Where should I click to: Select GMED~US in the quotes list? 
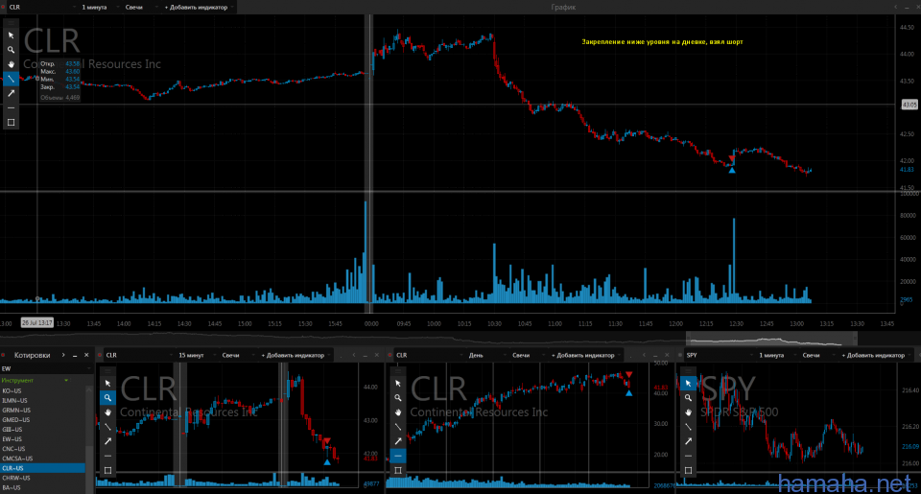tap(42, 420)
